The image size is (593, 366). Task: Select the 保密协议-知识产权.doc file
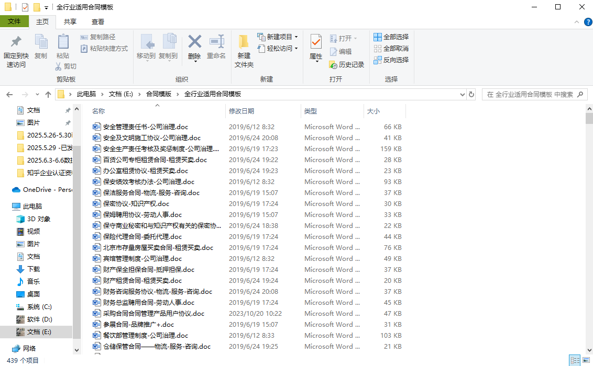click(136, 204)
